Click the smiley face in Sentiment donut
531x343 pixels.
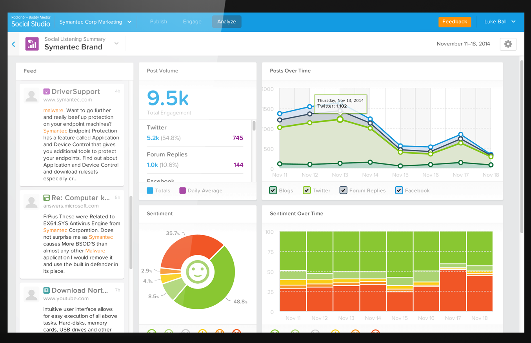click(197, 272)
